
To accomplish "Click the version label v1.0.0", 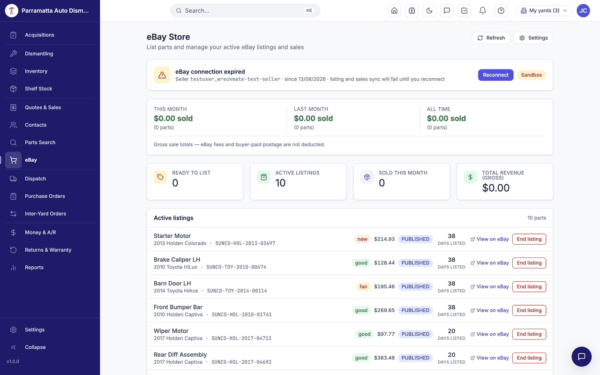I will (13, 362).
